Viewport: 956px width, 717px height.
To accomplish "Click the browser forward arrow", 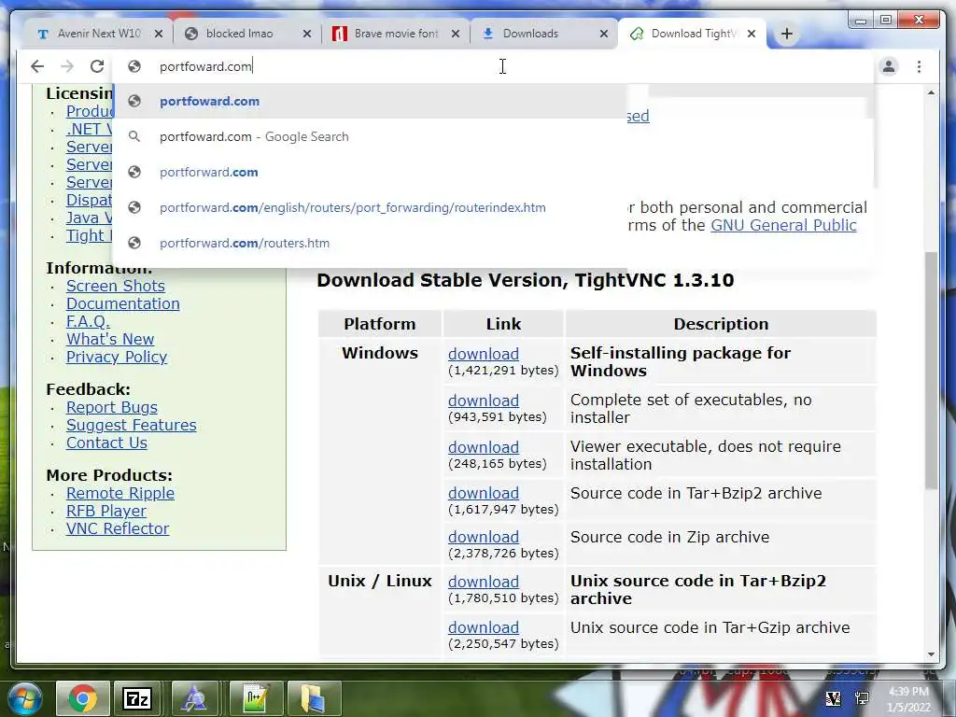I will (x=67, y=66).
